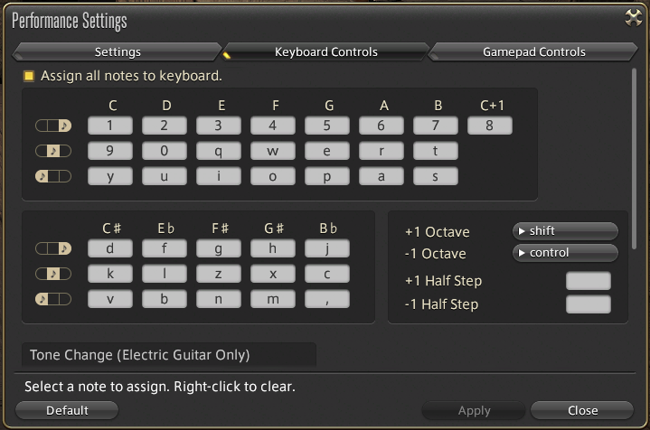Click the Apply button
Viewport: 650px width, 430px height.
pos(474,410)
